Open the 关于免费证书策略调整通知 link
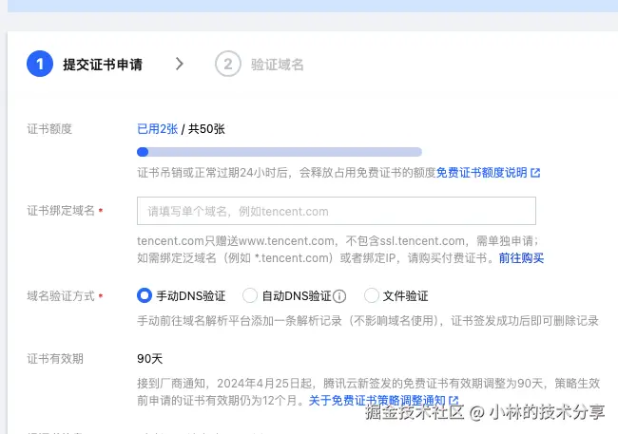The image size is (618, 434). pyautogui.click(x=377, y=401)
